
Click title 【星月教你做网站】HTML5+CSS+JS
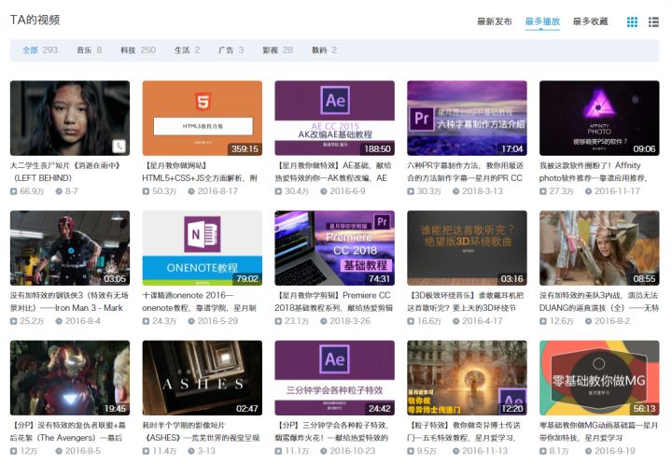point(200,172)
